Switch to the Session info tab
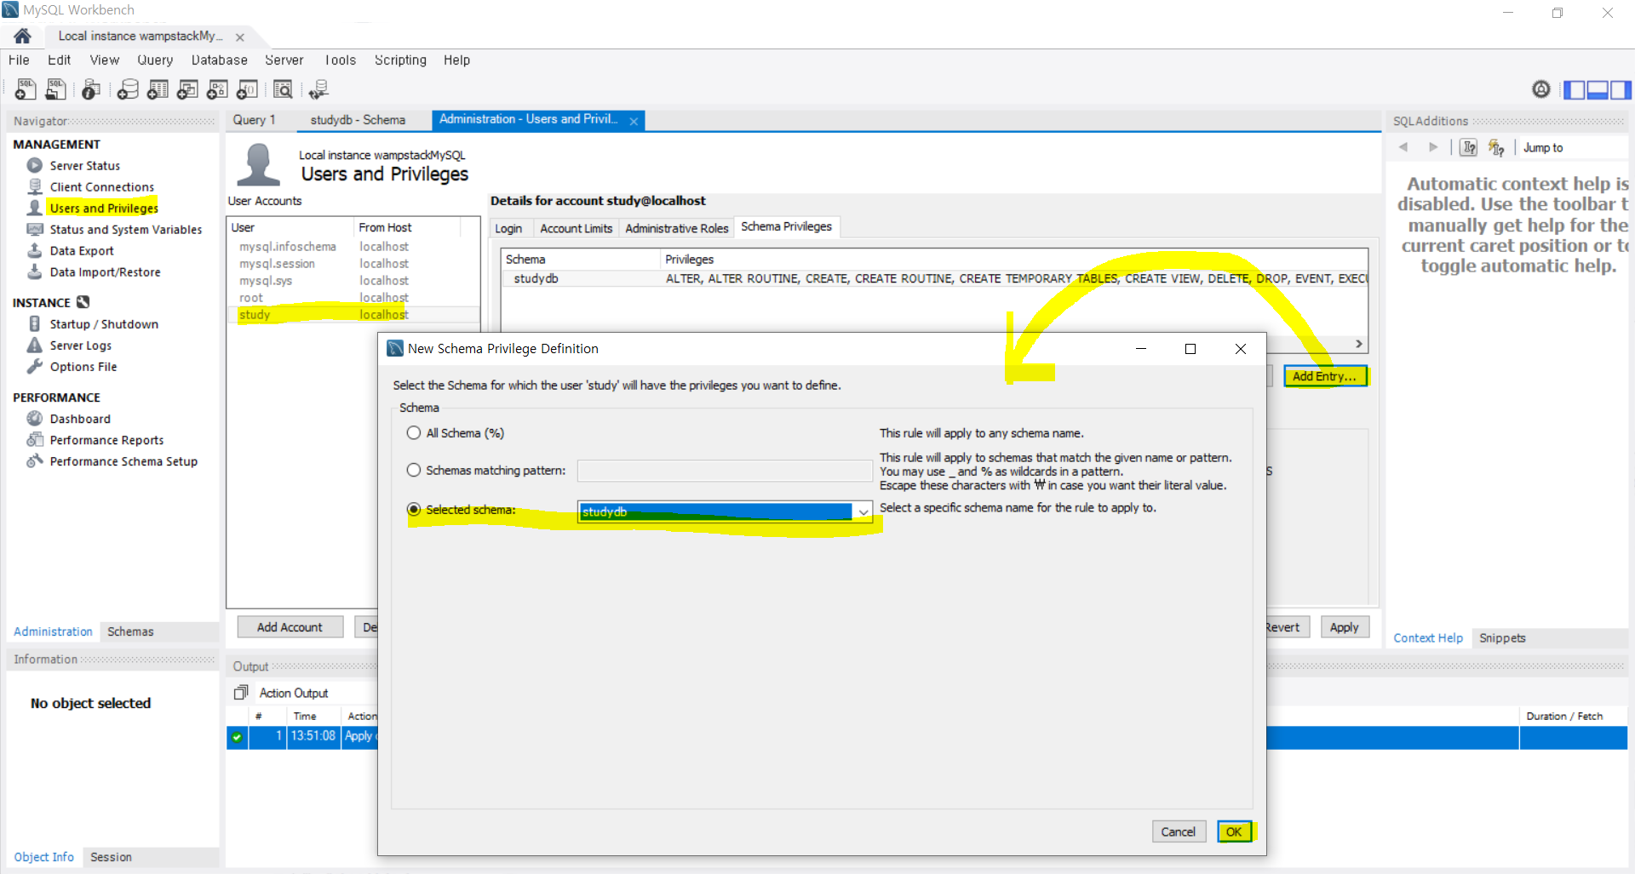Image resolution: width=1635 pixels, height=874 pixels. [x=111, y=857]
